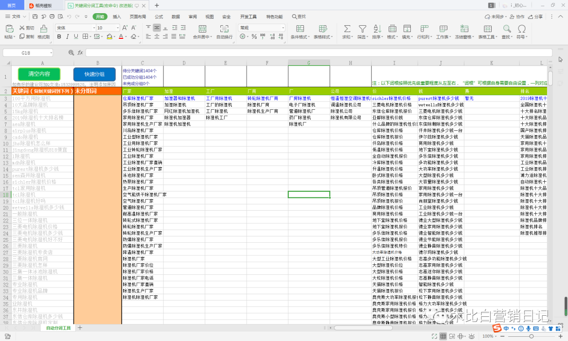Click the Undo arrow icon
568x341 pixels.
pyautogui.click(x=69, y=17)
